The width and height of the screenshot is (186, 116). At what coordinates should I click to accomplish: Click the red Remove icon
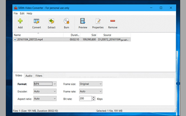coord(113,21)
